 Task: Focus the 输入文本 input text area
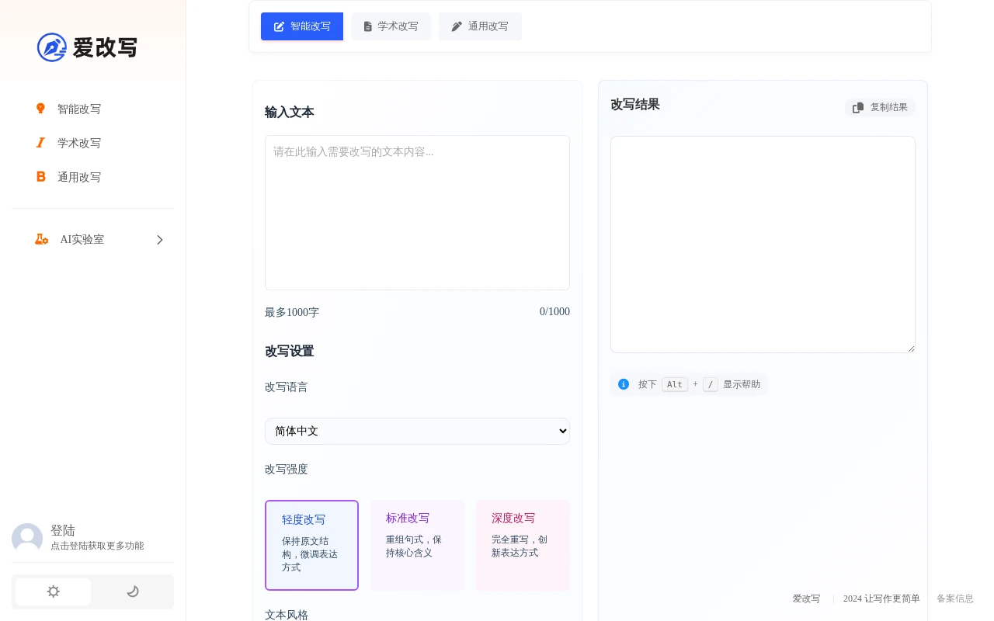click(417, 213)
